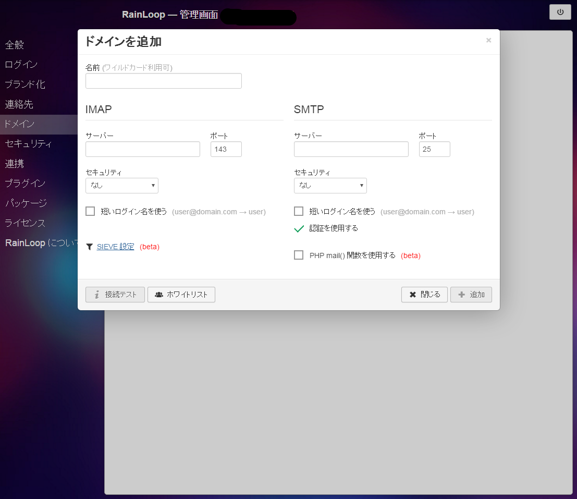Click the x icon on the 閉じる button

413,295
